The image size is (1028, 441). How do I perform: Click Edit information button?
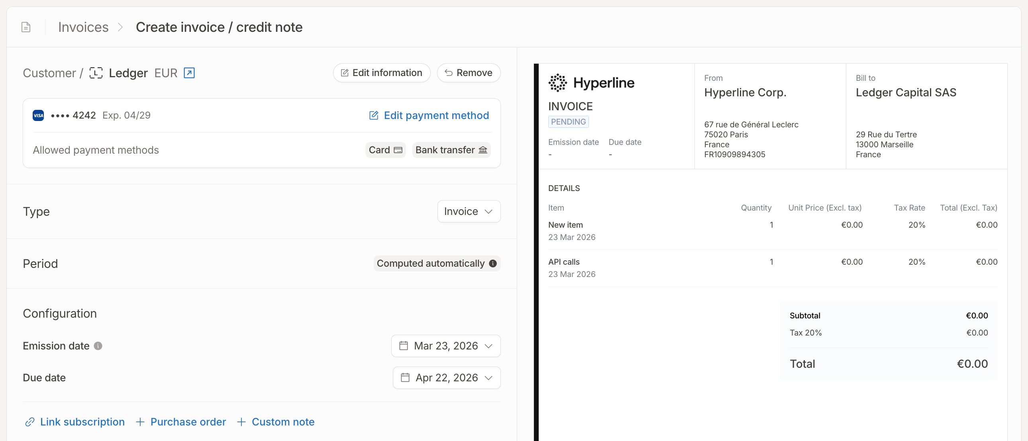pos(382,73)
